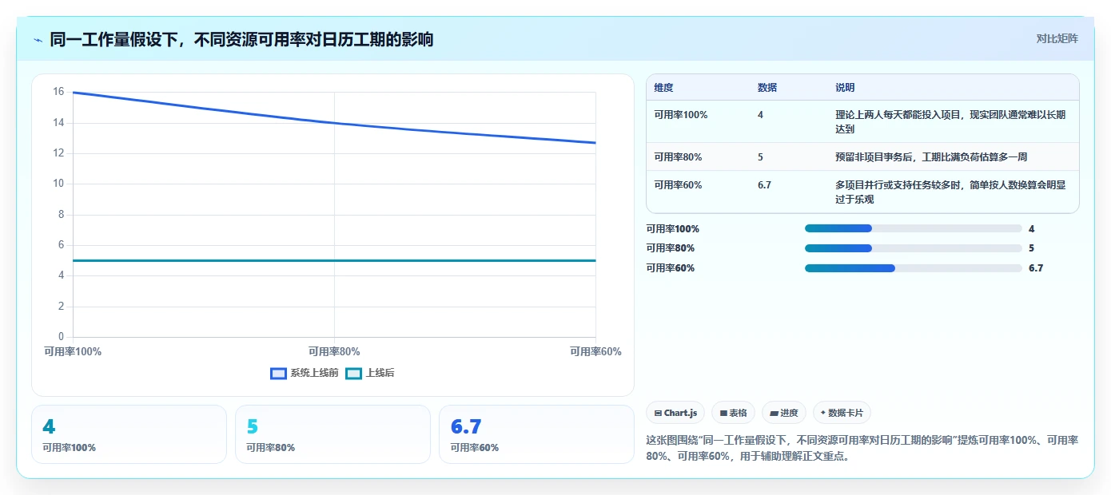
Task: Click the data card showing 5
Action: point(333,434)
